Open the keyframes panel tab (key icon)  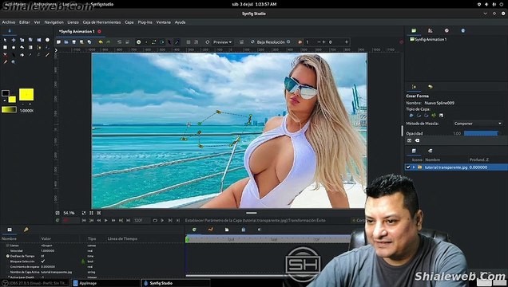click(26, 230)
